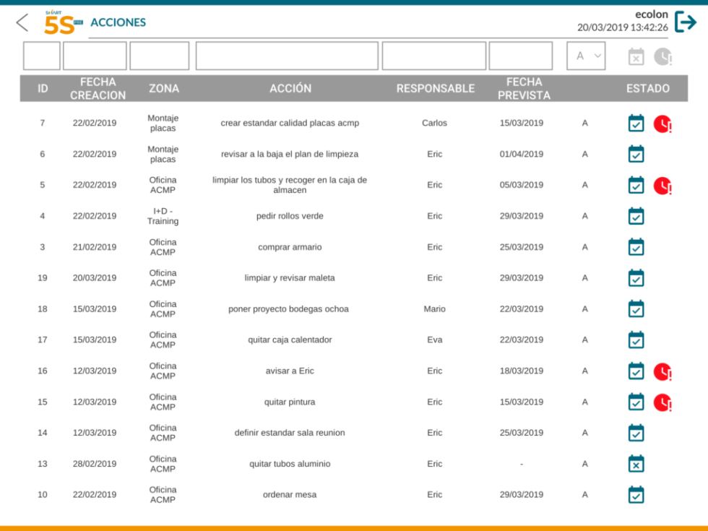Click calendar check icon for 'ordenar mesa'

[636, 495]
